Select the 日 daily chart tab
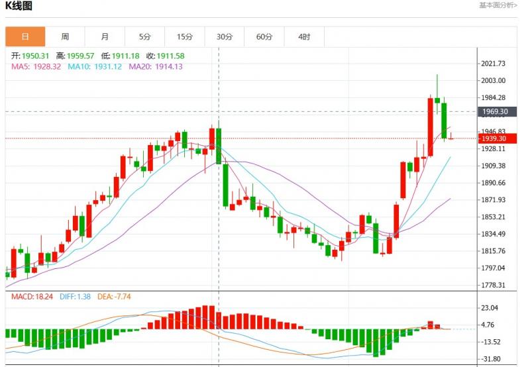The width and height of the screenshot is (530, 367). click(25, 37)
